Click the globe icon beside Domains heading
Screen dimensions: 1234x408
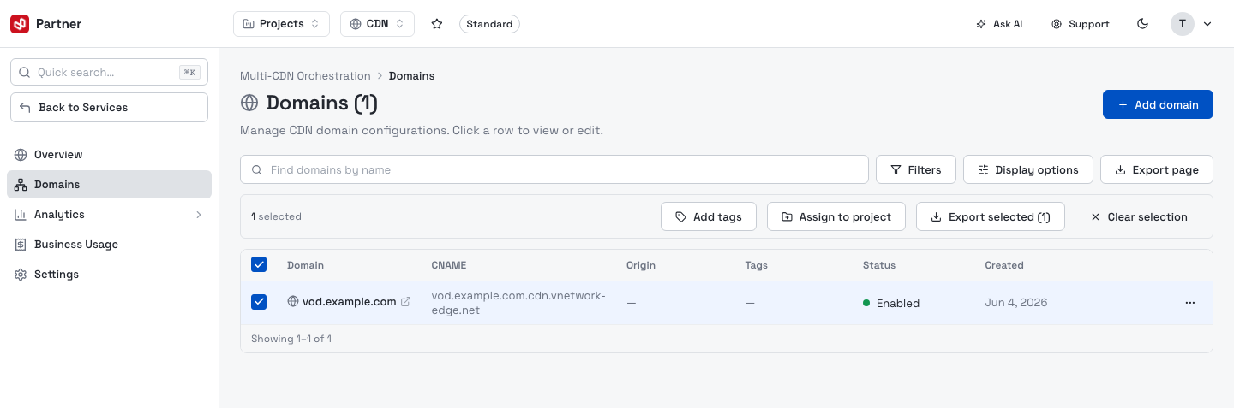pos(249,103)
